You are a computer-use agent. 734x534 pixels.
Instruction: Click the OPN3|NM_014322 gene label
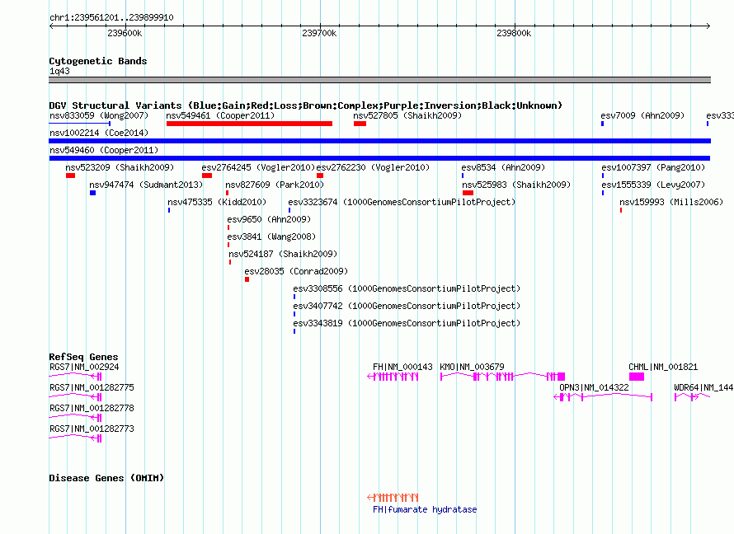pyautogui.click(x=594, y=387)
